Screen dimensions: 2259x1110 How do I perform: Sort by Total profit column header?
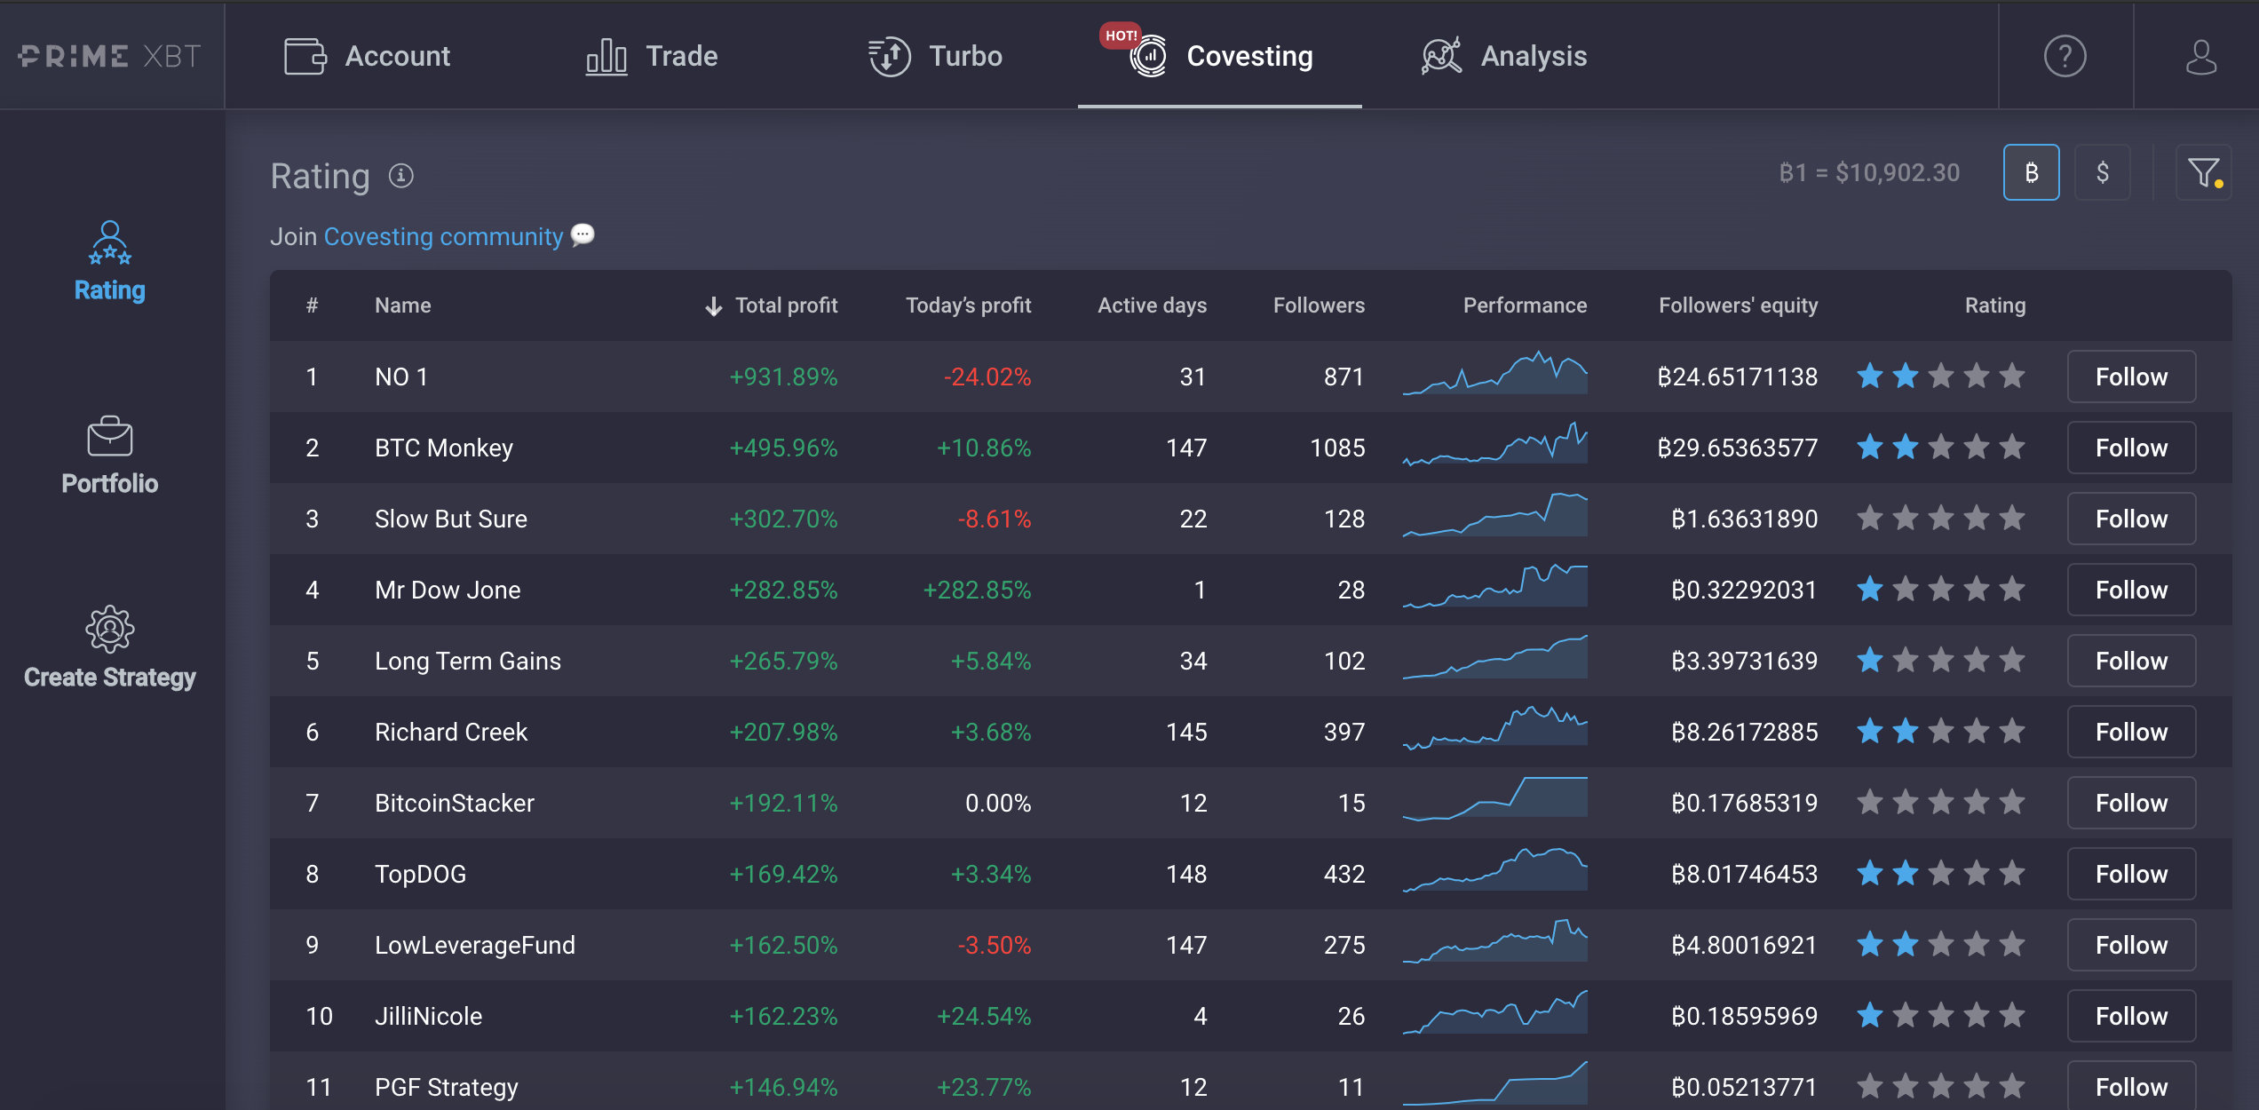point(772,305)
